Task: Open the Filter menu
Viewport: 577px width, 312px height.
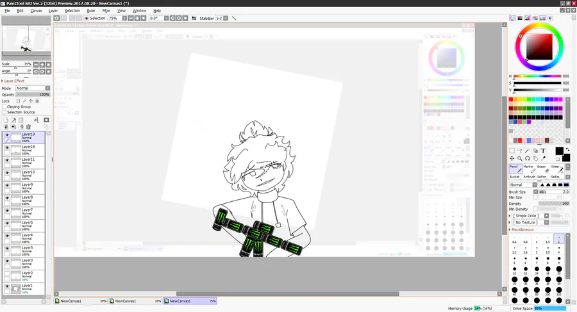Action: (x=106, y=11)
